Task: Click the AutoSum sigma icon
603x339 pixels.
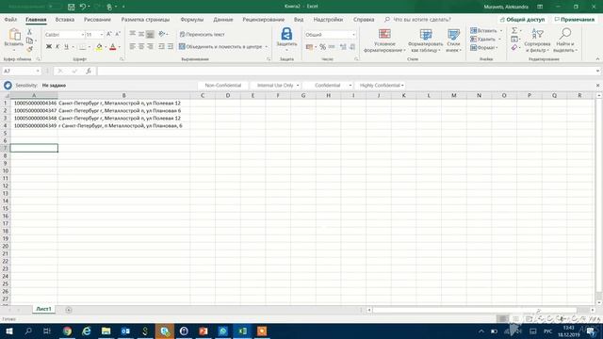Action: (514, 31)
